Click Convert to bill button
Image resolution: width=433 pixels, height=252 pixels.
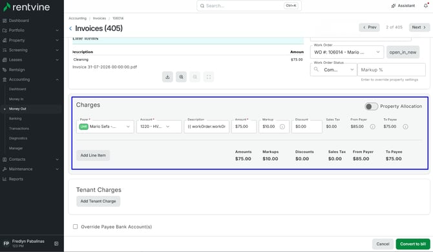coord(413,244)
